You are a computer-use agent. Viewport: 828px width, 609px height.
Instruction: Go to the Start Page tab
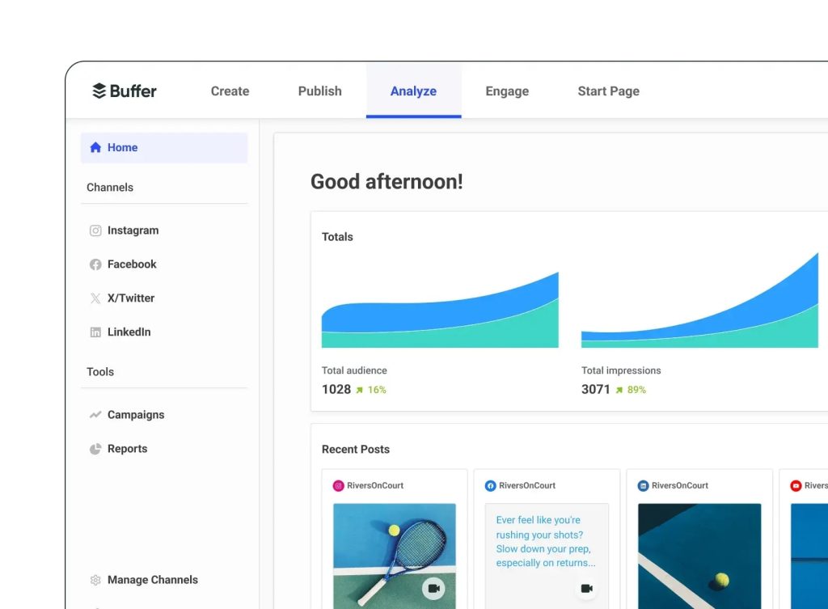(x=608, y=91)
